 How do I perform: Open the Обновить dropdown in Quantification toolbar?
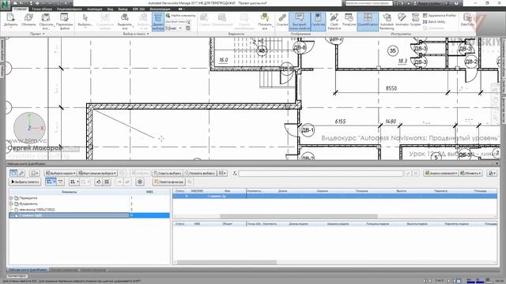470,174
